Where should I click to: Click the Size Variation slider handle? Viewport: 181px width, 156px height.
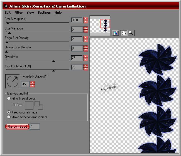coord(9,33)
